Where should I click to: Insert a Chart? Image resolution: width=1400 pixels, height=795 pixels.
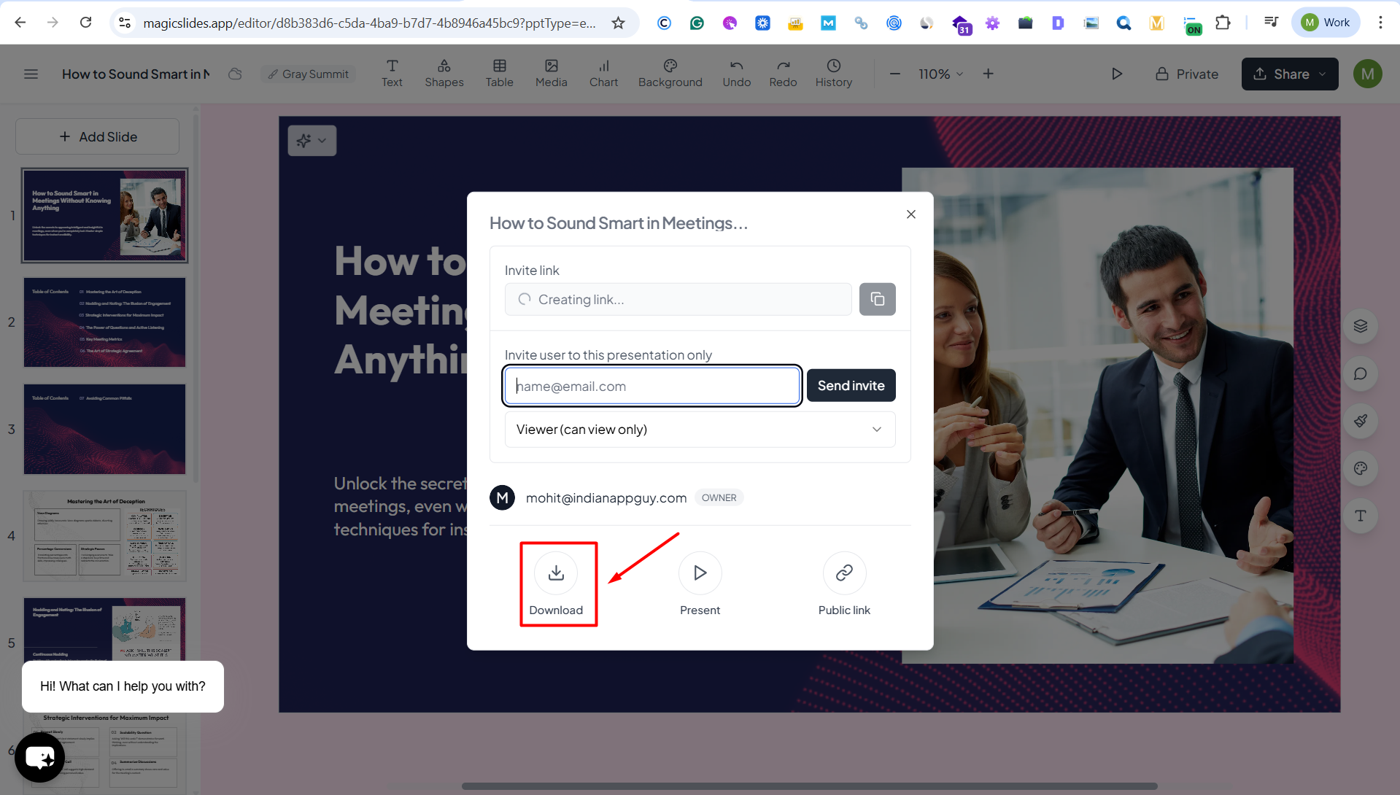pyautogui.click(x=603, y=74)
